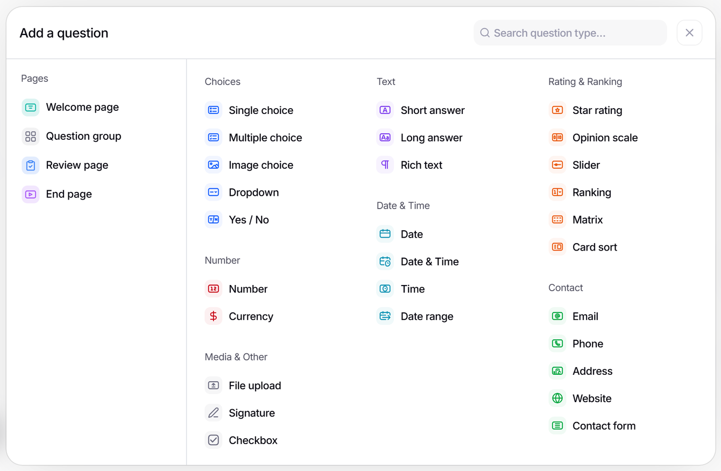
Task: Click the Slider icon
Action: click(557, 165)
